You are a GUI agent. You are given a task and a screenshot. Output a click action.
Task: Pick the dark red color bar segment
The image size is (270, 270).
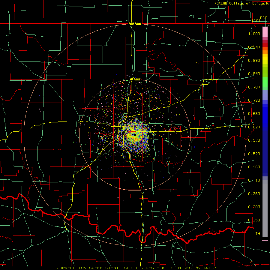pyautogui.click(x=265, y=45)
